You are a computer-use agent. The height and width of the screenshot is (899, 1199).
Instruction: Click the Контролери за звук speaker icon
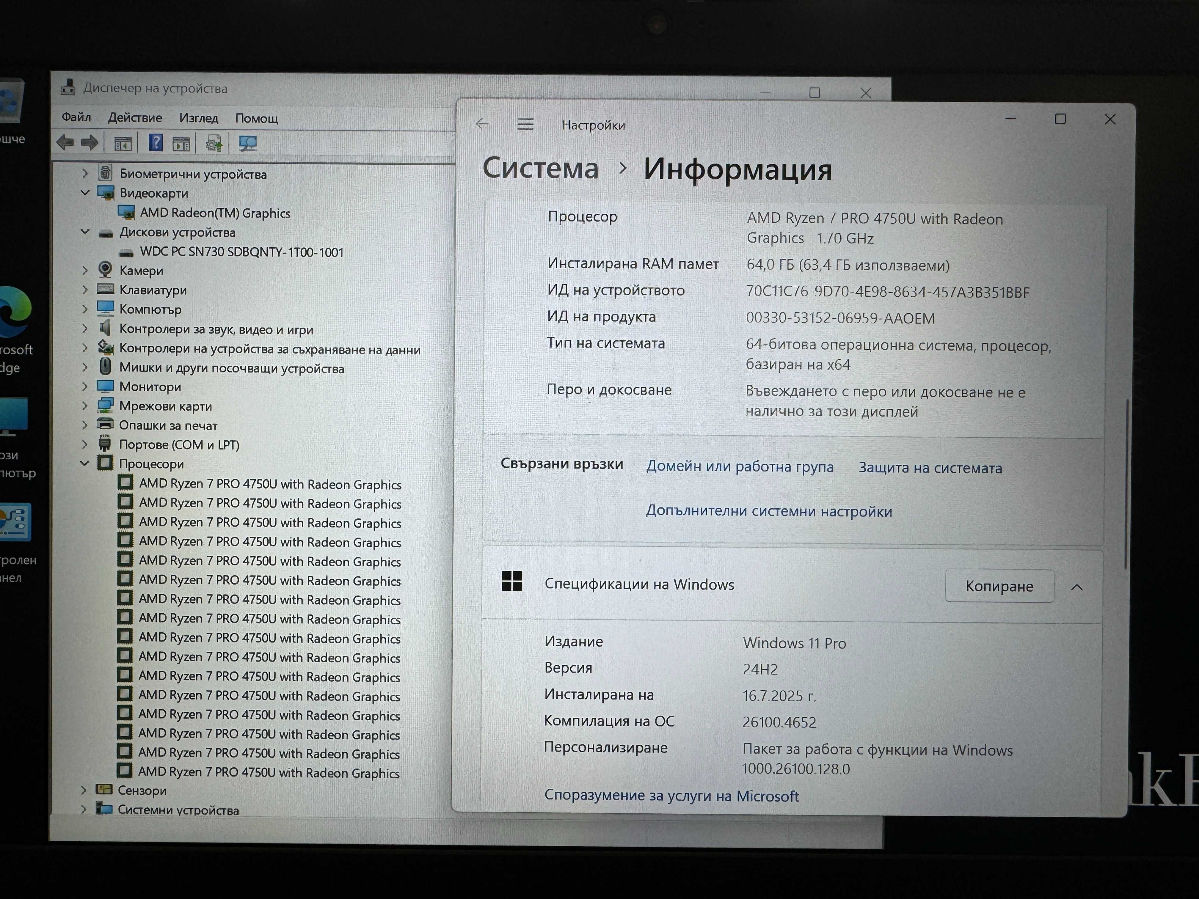coord(105,328)
